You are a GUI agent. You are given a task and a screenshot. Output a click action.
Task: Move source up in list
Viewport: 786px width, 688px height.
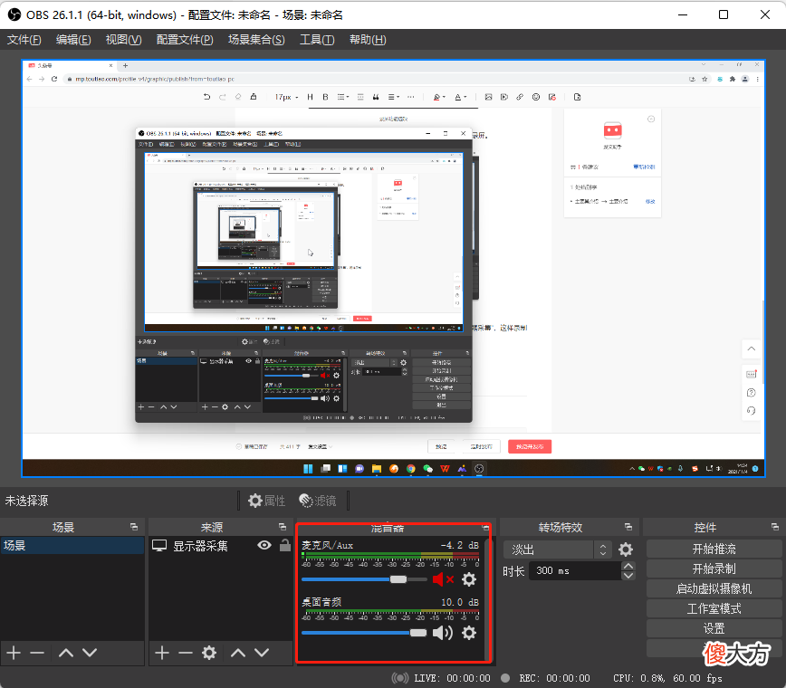pyautogui.click(x=238, y=653)
